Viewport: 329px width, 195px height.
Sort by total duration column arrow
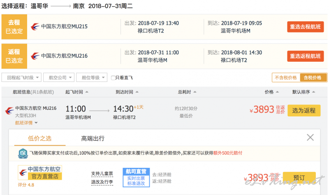(195, 92)
